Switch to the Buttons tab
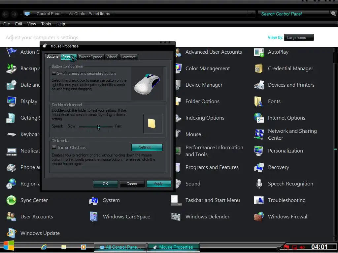 [x=52, y=56]
